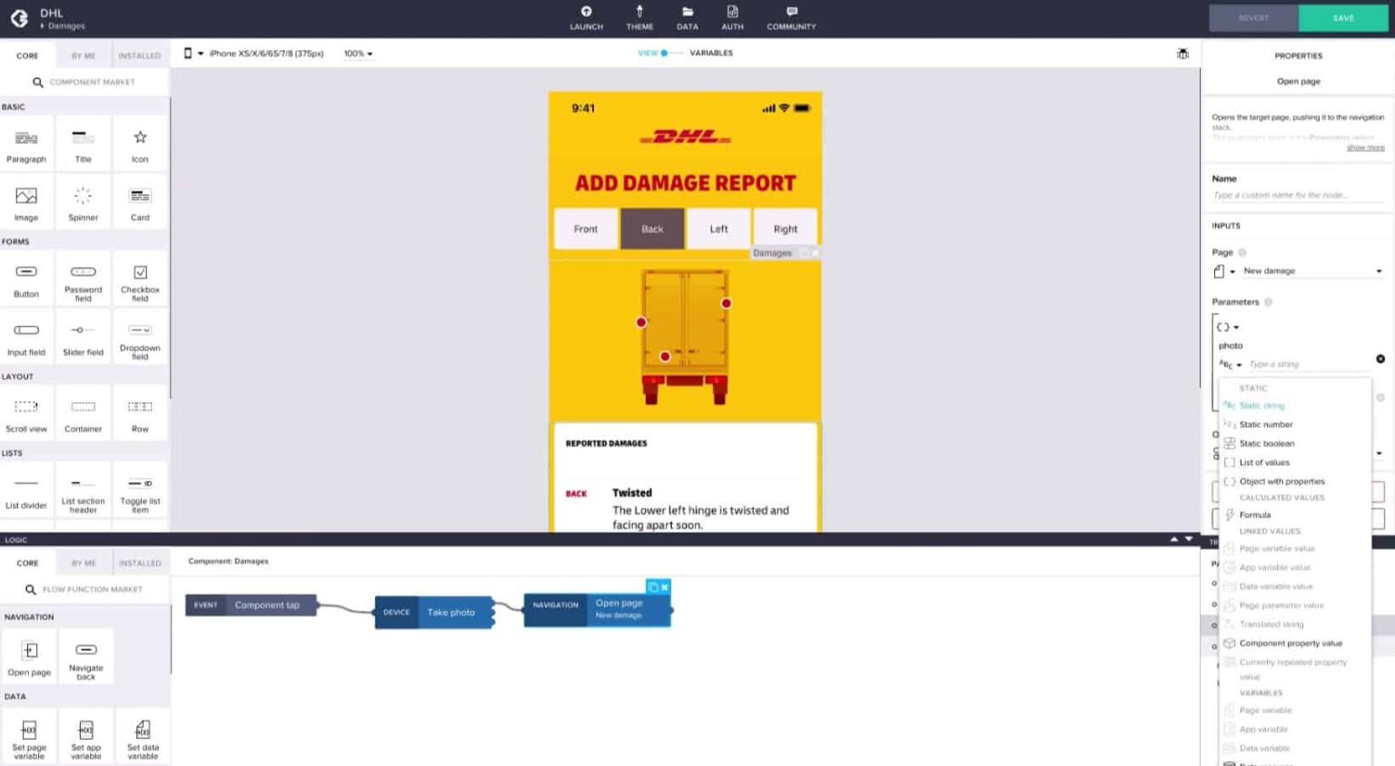Screen dimensions: 1395x766
Task: Choose the Spinner component
Action: pos(83,202)
